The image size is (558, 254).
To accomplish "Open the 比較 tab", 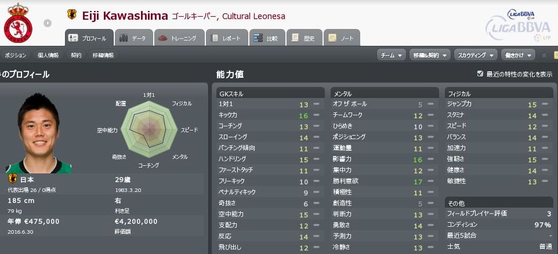I will [x=266, y=38].
